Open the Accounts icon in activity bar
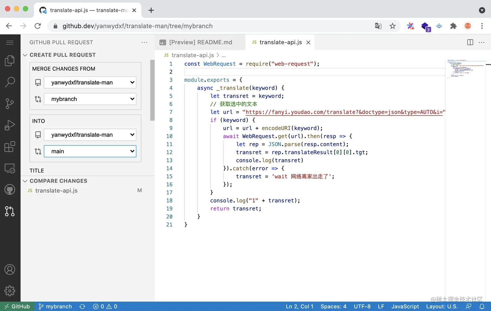Screen dimensions: 491x311 tap(10, 269)
